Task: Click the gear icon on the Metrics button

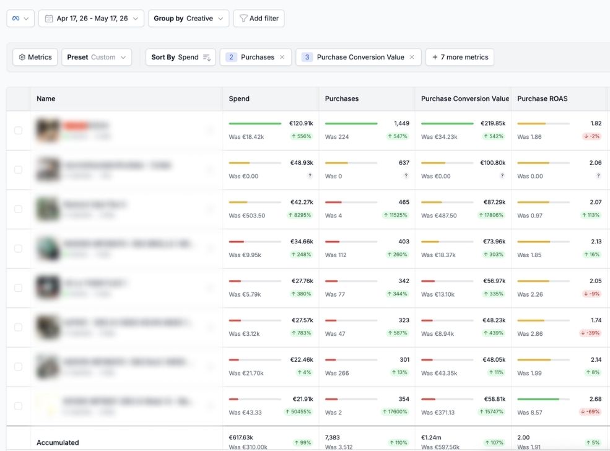Action: (x=22, y=57)
